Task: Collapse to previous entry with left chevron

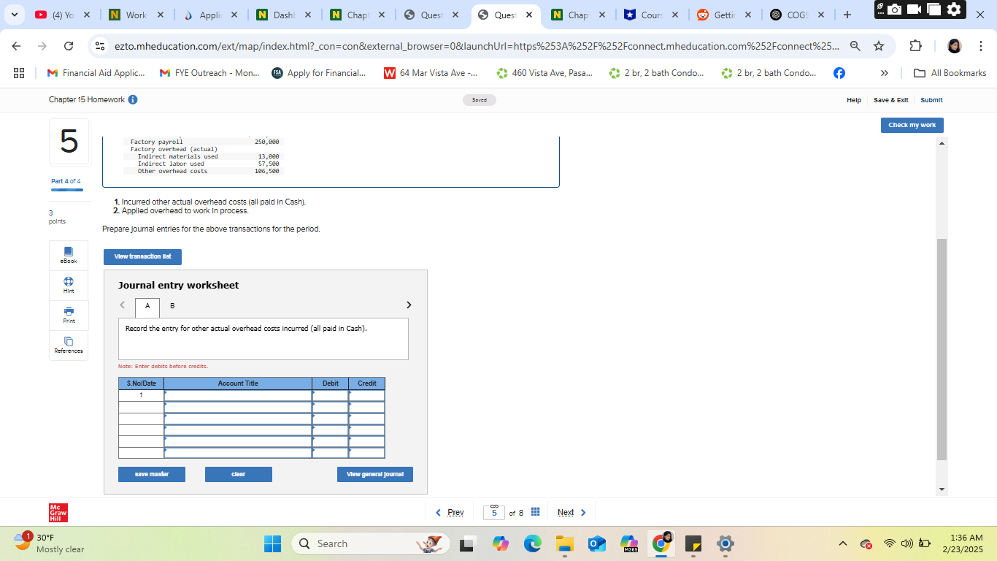Action: coord(122,305)
